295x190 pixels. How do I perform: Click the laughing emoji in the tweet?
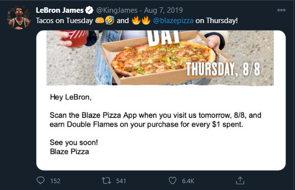point(110,20)
